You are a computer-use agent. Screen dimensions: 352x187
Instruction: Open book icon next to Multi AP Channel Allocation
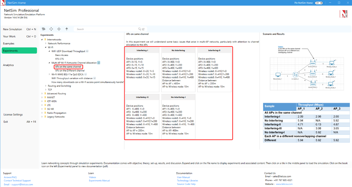99,63
